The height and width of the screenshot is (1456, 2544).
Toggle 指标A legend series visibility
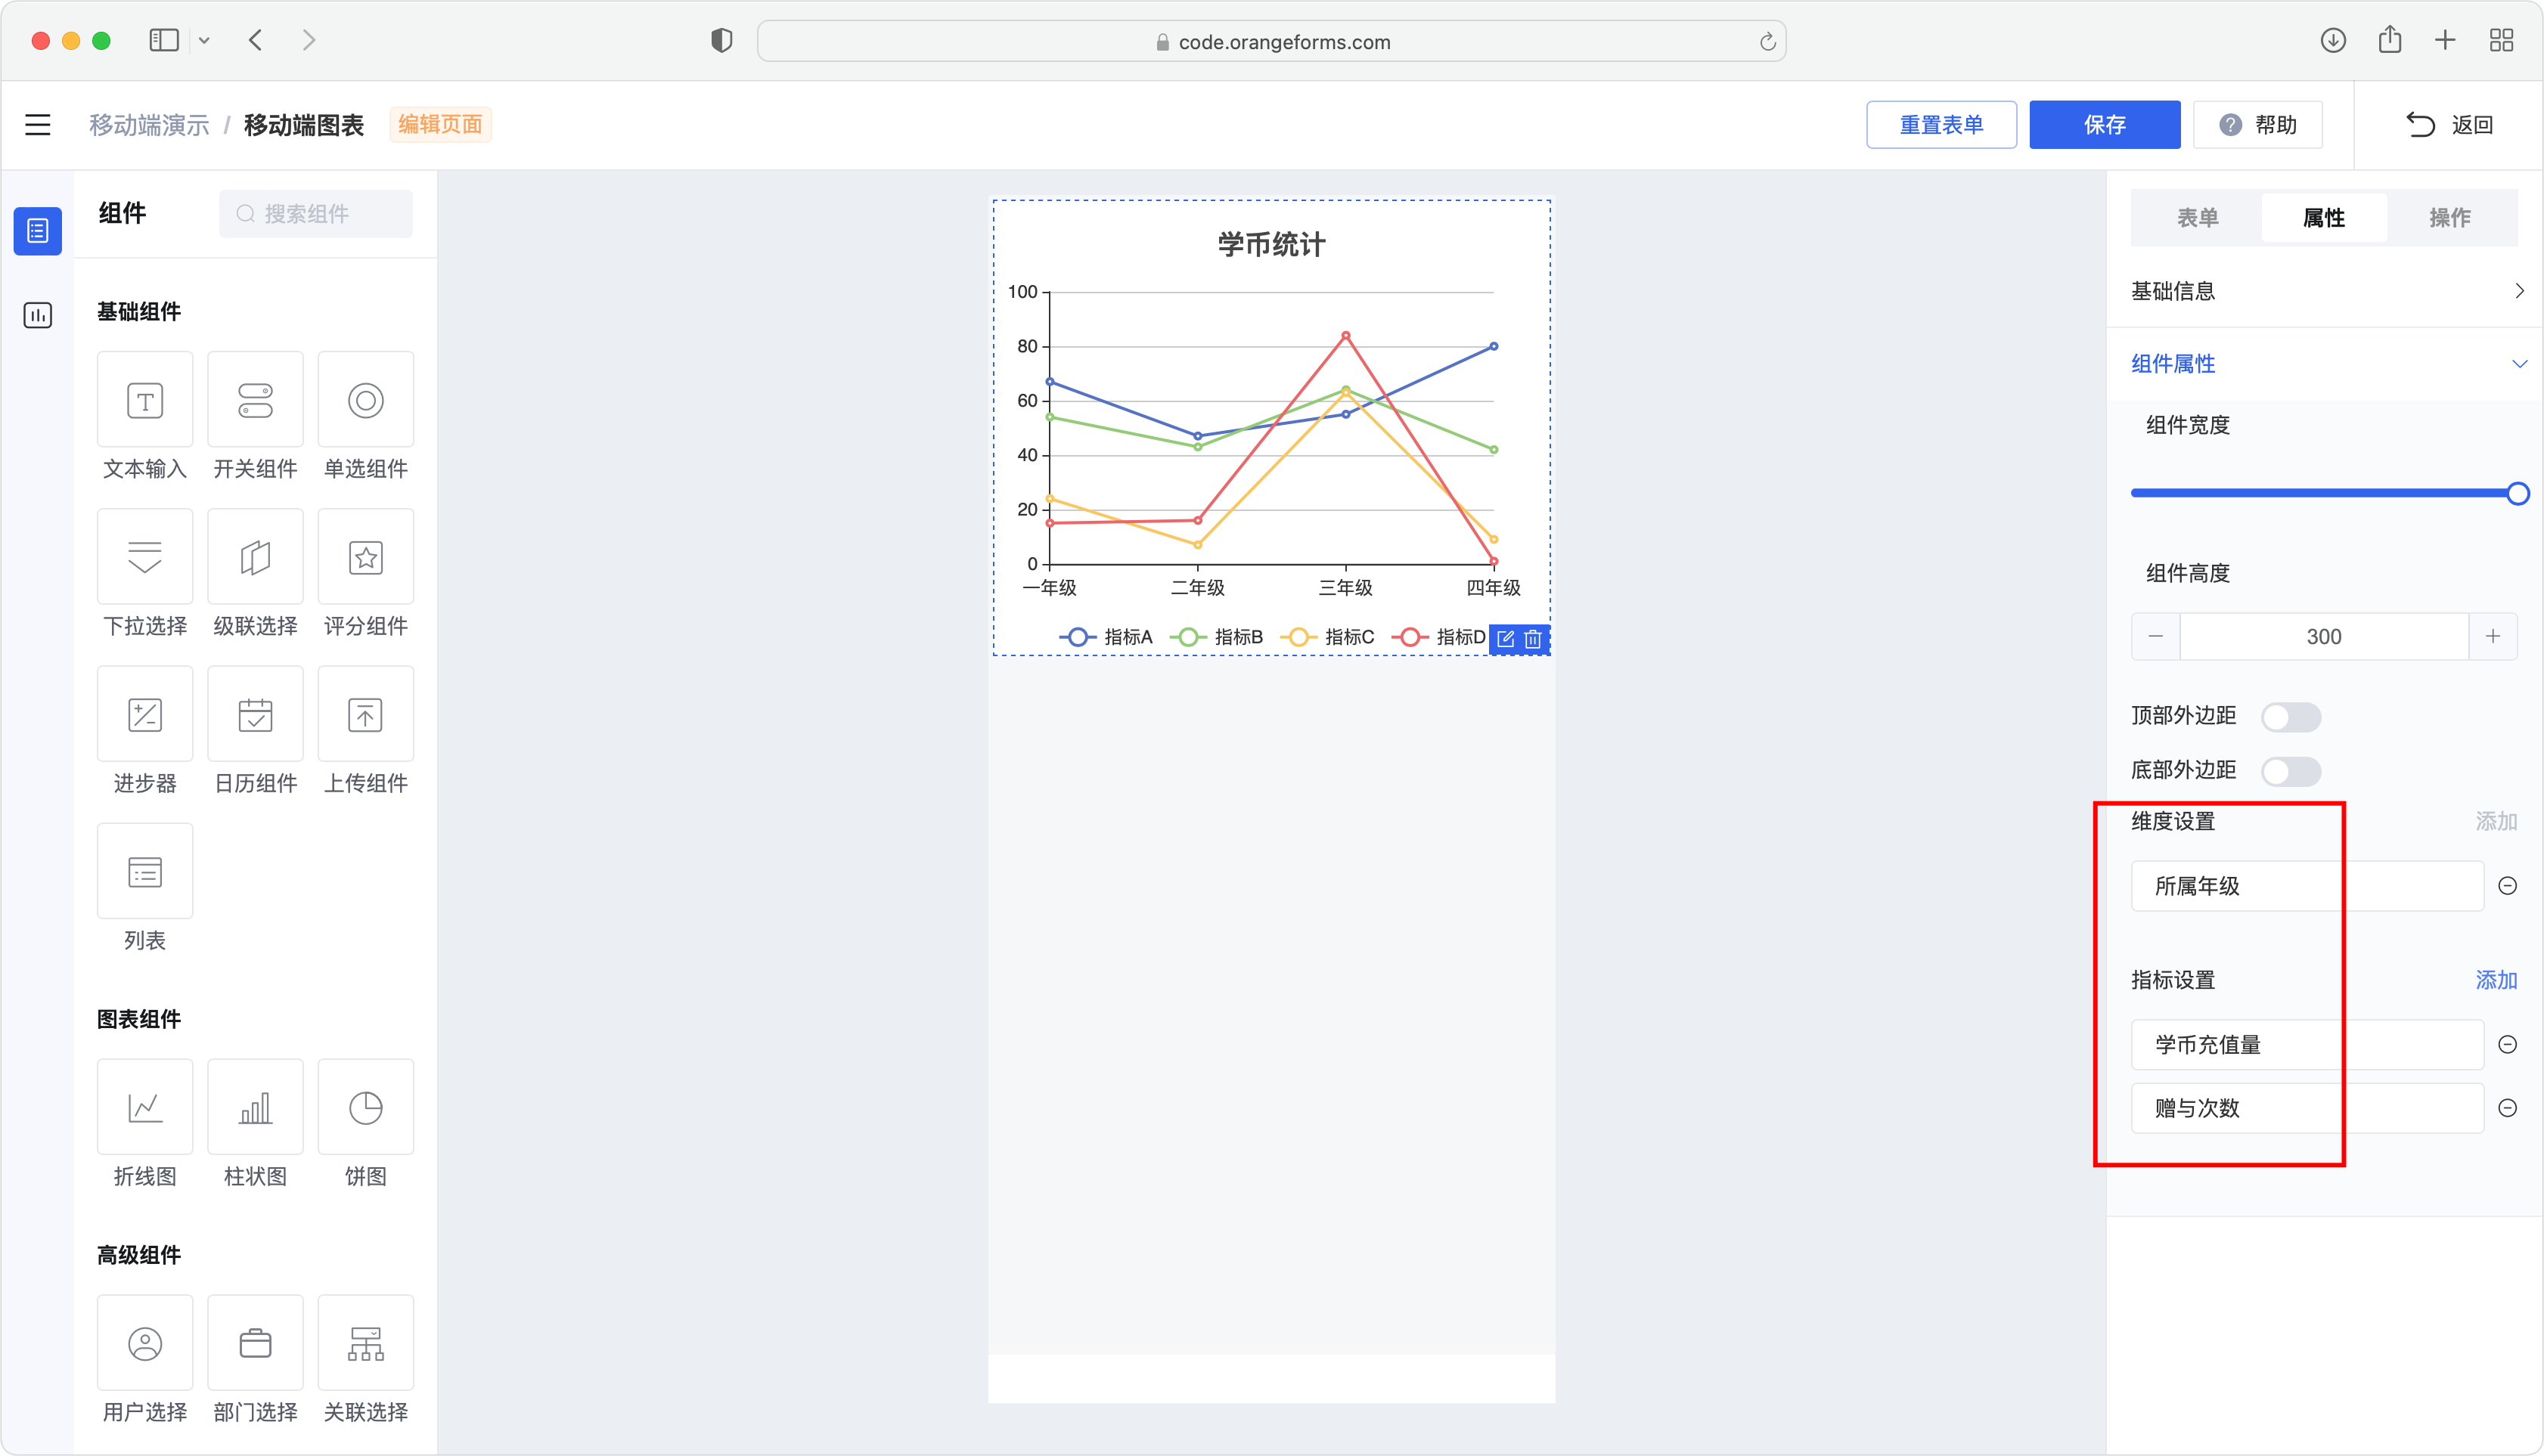[1106, 637]
